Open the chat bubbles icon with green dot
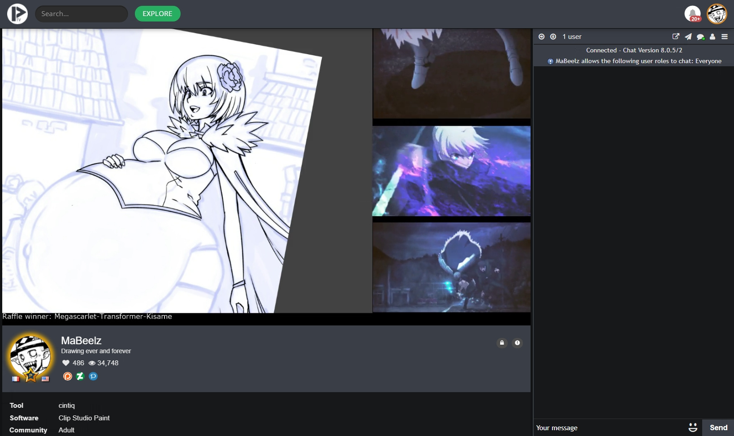Screen dimensions: 734x436 700,37
